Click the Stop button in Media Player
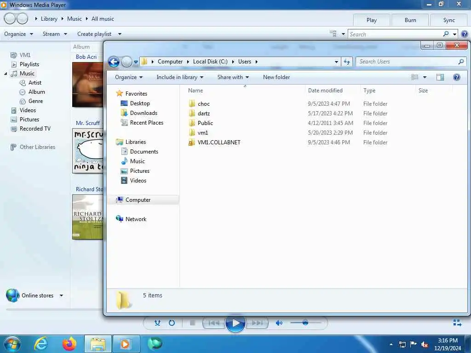471x353 pixels. (x=193, y=323)
